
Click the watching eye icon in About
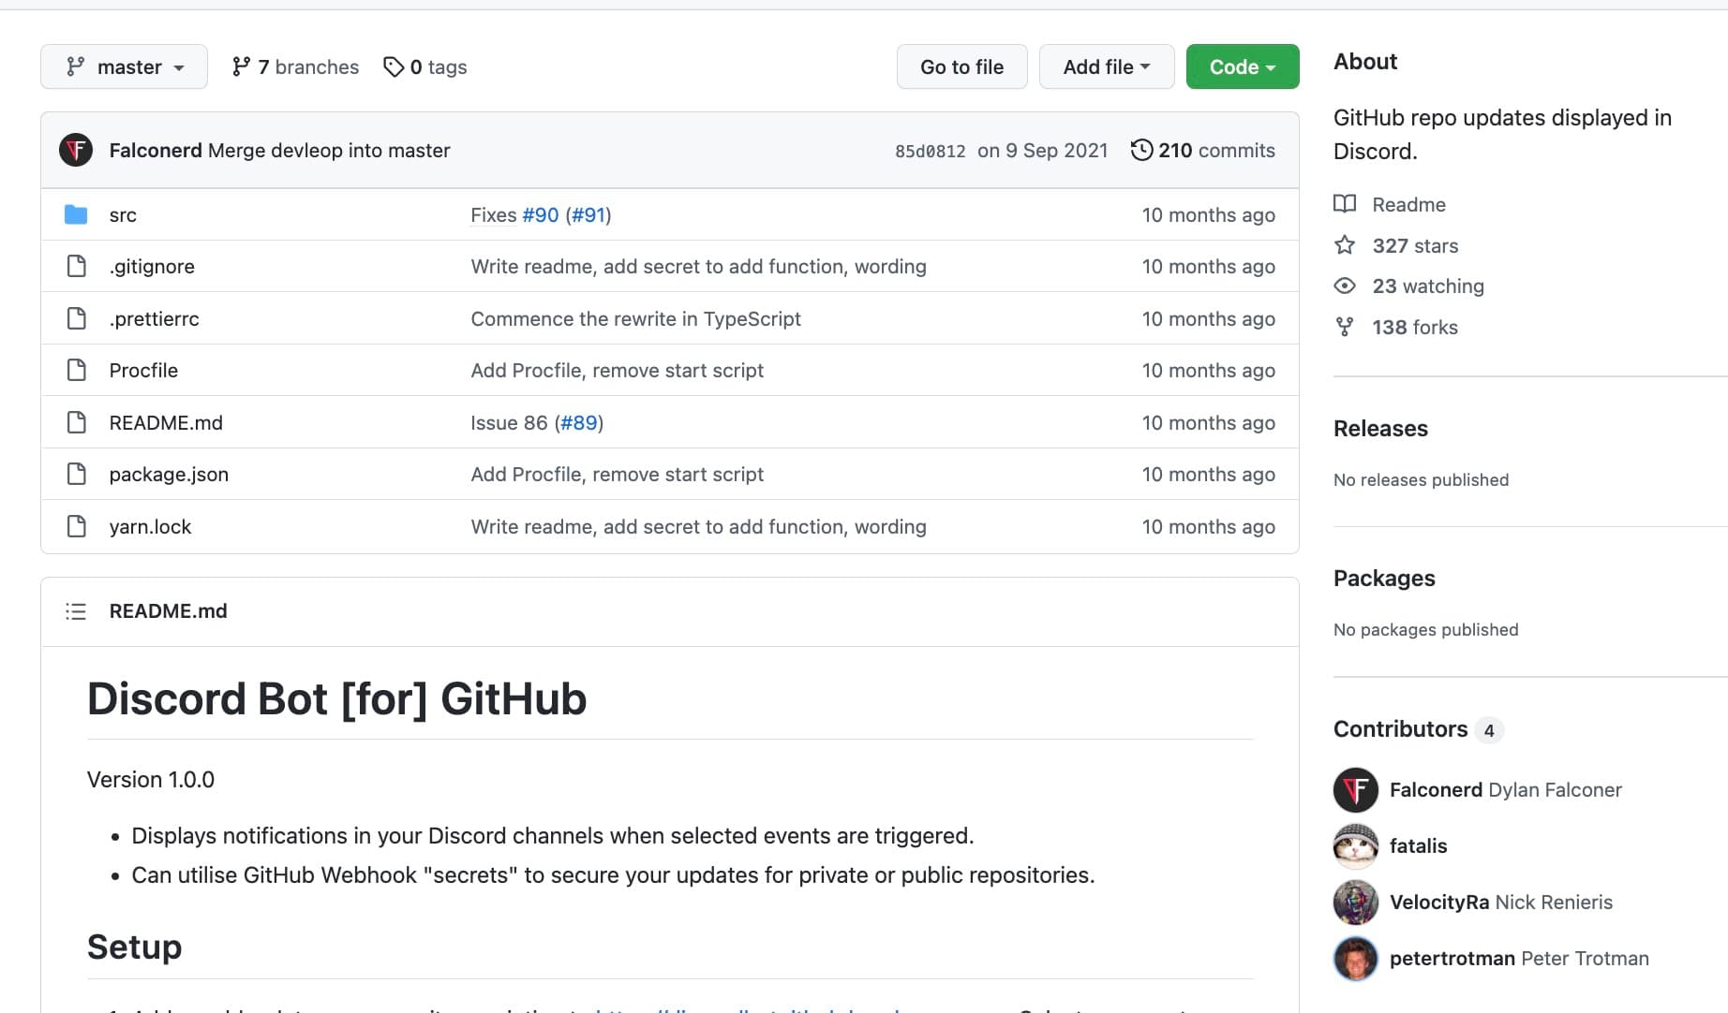[x=1345, y=286]
